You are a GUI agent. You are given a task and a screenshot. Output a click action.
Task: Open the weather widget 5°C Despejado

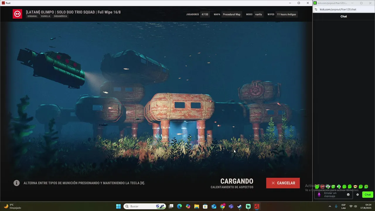click(x=12, y=206)
